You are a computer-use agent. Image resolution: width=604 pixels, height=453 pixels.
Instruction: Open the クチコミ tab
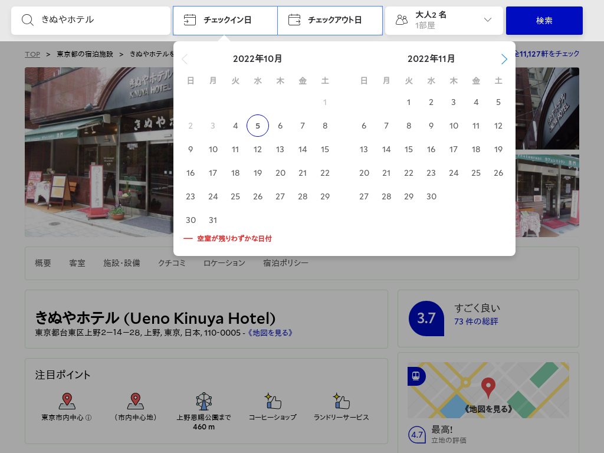(x=172, y=263)
